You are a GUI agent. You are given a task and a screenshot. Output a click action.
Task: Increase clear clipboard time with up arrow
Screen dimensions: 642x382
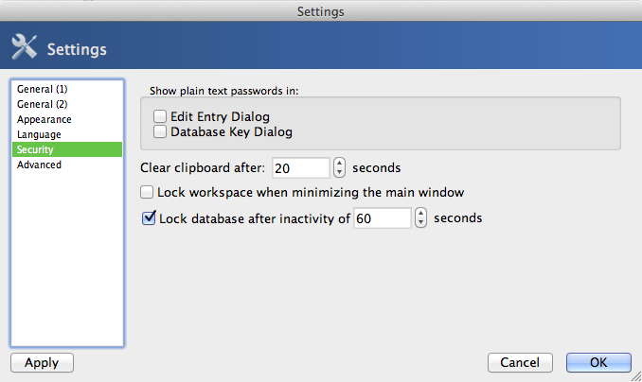339,163
